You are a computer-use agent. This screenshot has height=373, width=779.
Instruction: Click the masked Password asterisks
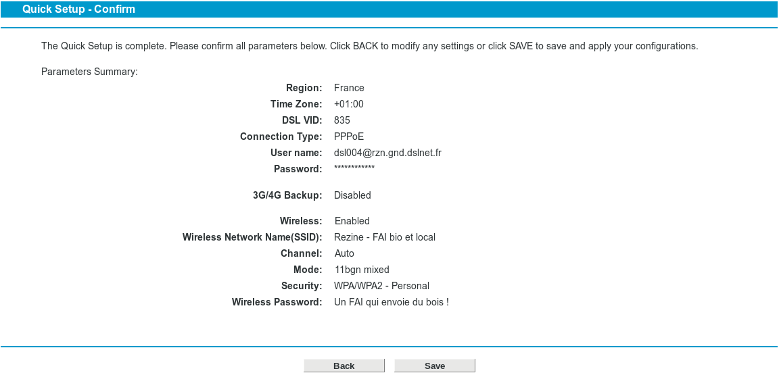tap(354, 168)
